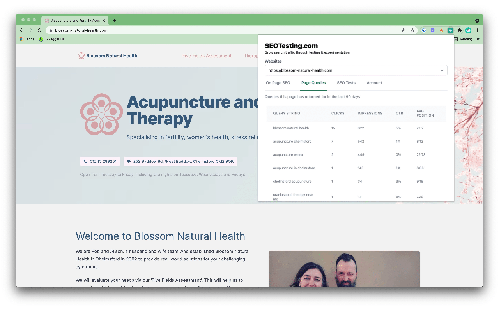Click the 542 impressions value

click(361, 142)
